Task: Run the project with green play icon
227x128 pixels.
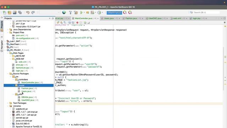Action: pos(81,13)
